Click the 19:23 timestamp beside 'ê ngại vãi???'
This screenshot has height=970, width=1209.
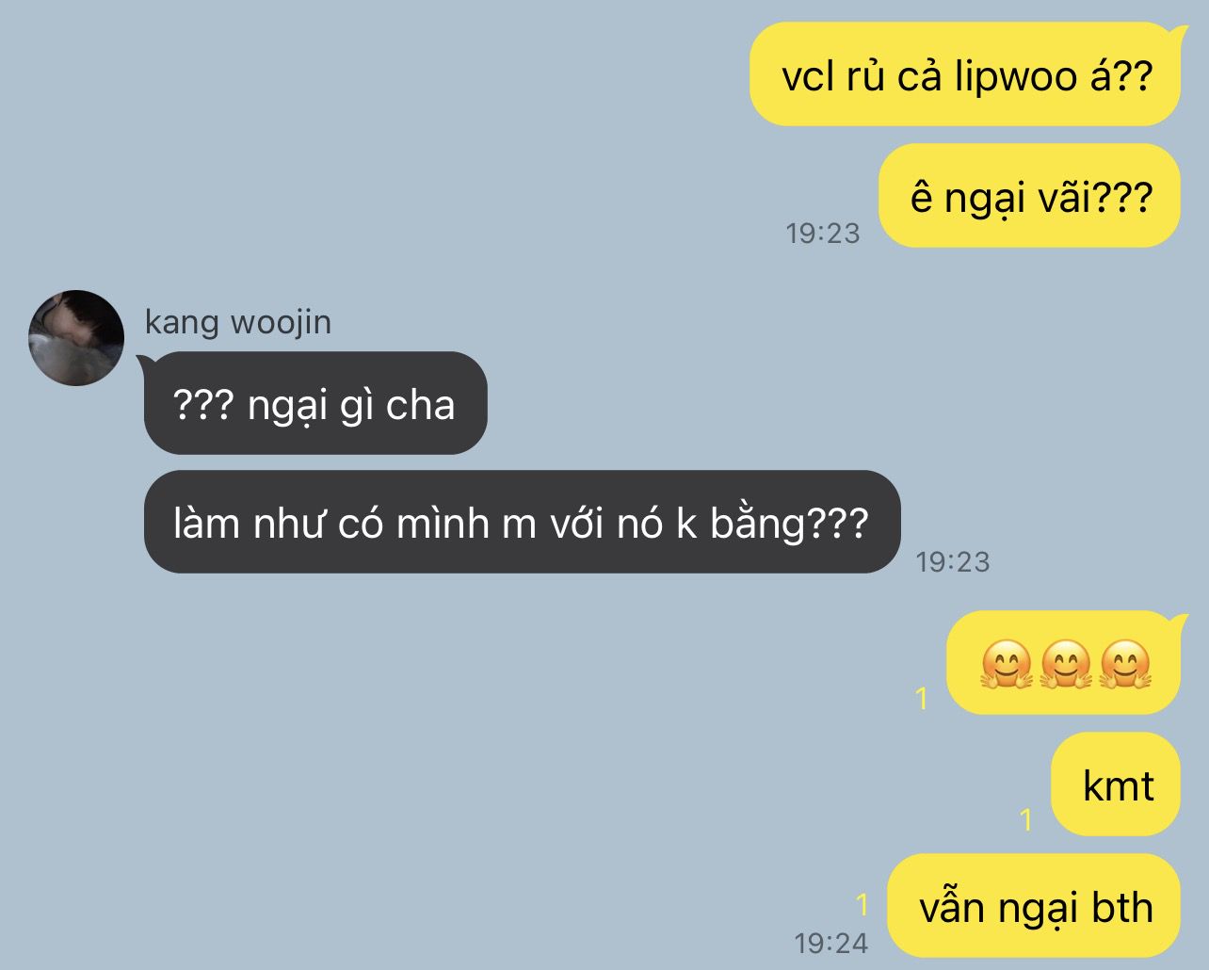823,233
